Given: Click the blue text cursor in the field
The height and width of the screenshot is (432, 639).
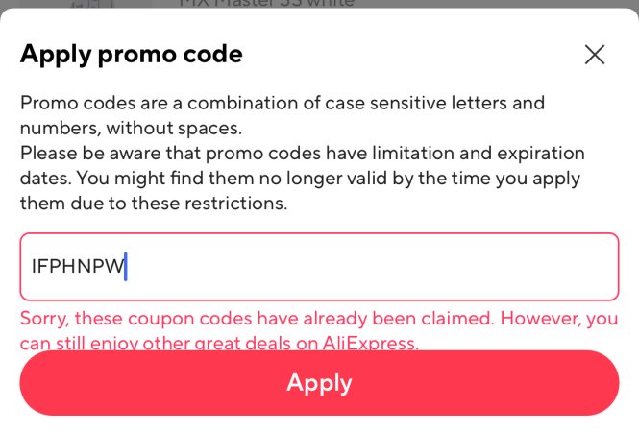Looking at the screenshot, I should pyautogui.click(x=126, y=267).
